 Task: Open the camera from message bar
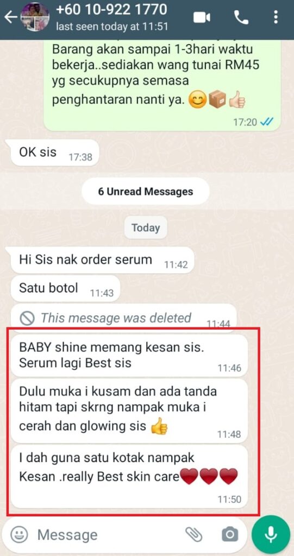[x=230, y=534]
